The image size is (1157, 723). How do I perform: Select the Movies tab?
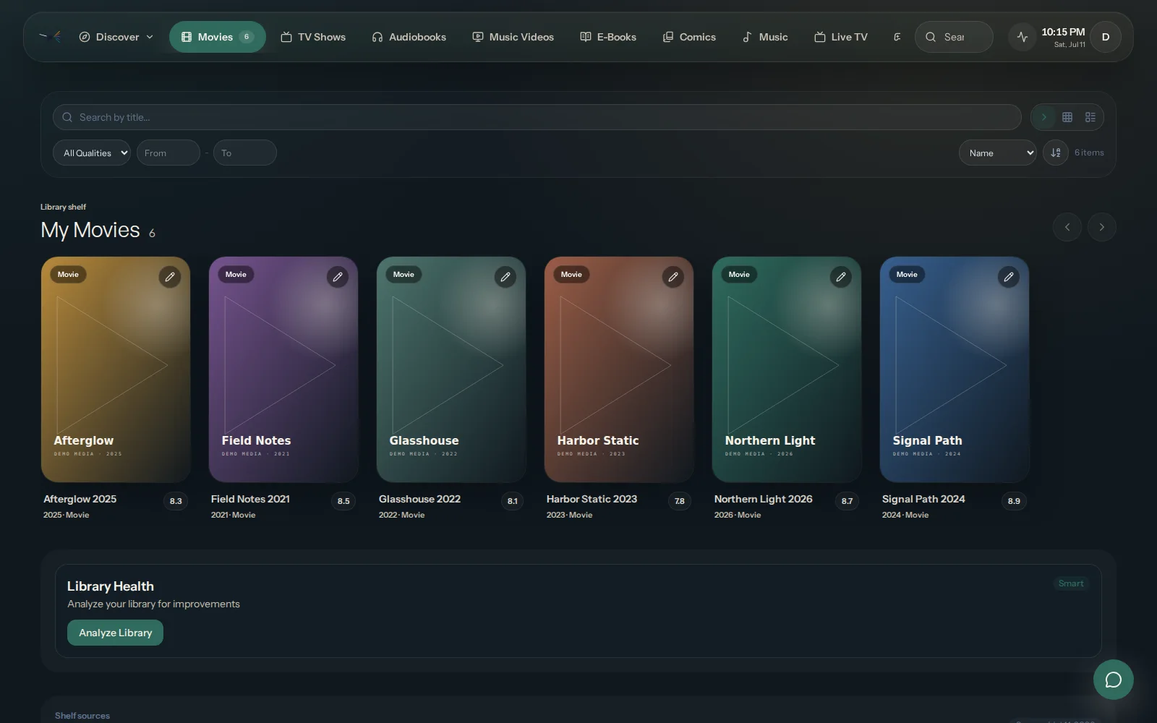[217, 37]
